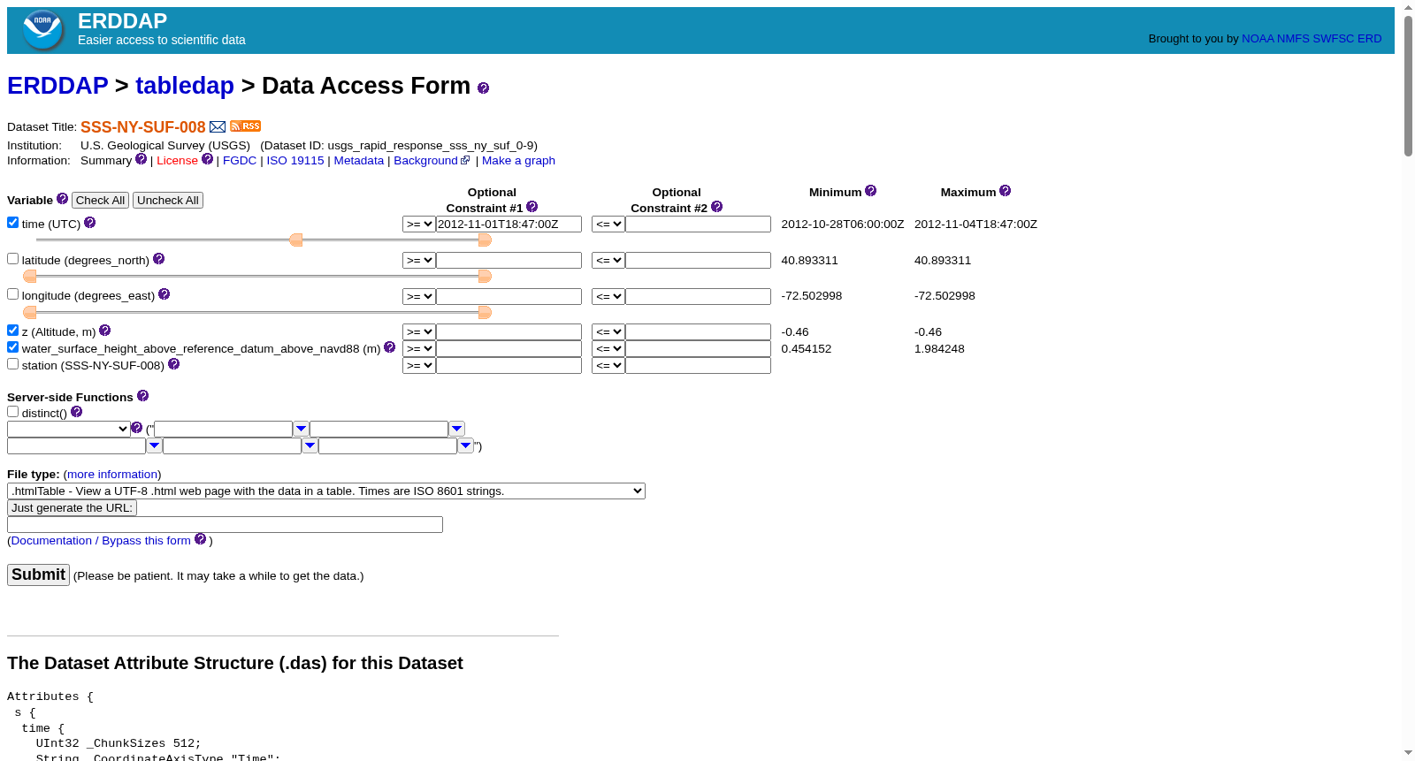Open help icon for water_surface_height variable

389,347
